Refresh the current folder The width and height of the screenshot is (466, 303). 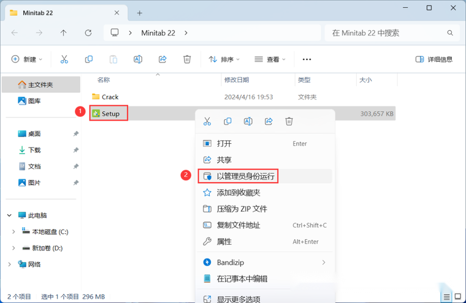tap(88, 32)
